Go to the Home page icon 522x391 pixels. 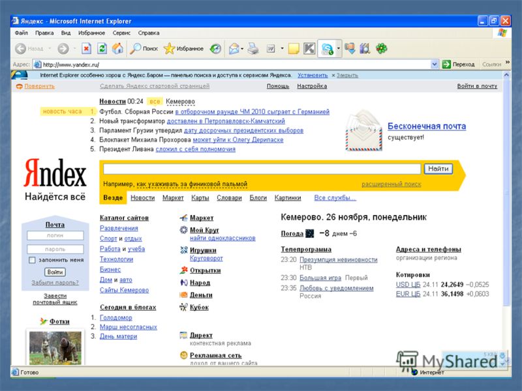[117, 48]
